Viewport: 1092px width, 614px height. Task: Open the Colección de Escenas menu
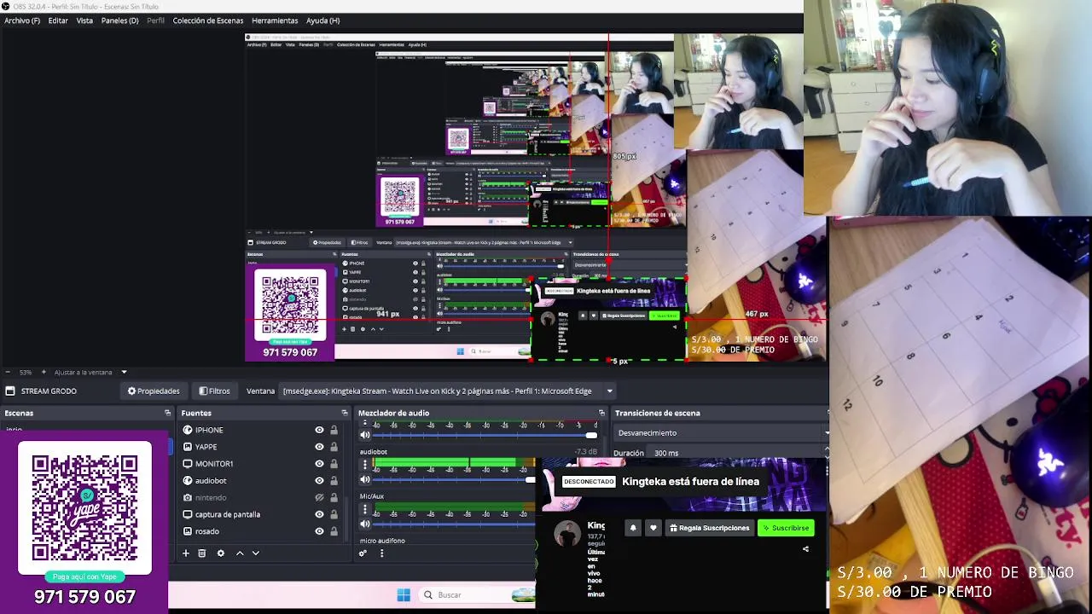(208, 20)
